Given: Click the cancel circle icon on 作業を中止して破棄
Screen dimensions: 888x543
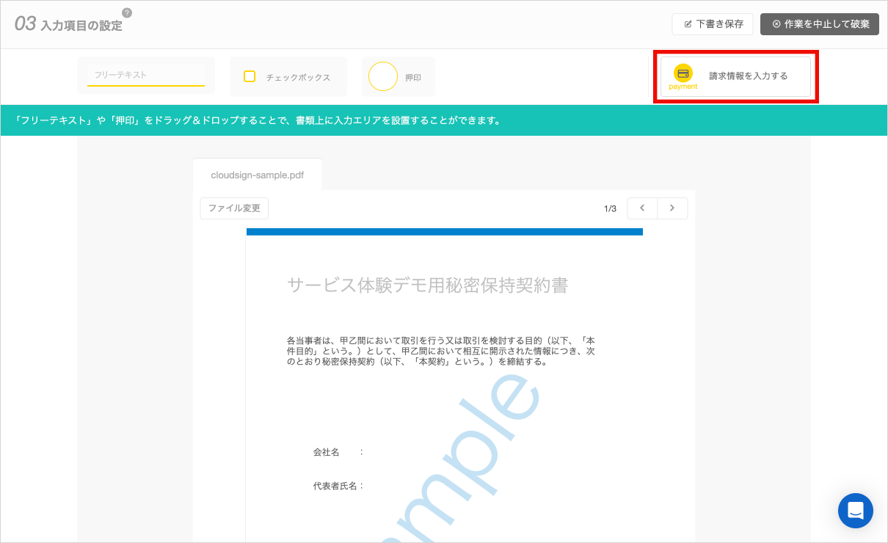Looking at the screenshot, I should point(776,24).
